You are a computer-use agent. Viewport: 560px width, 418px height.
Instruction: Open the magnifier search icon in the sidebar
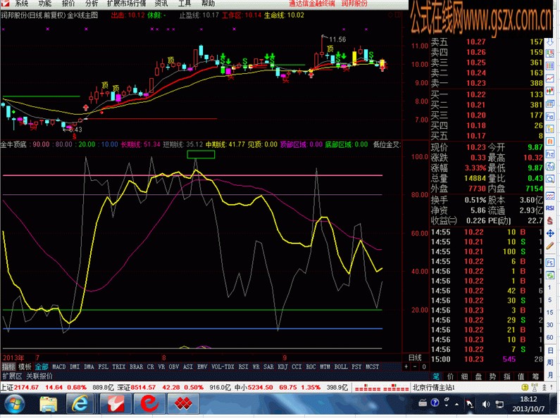click(550, 179)
